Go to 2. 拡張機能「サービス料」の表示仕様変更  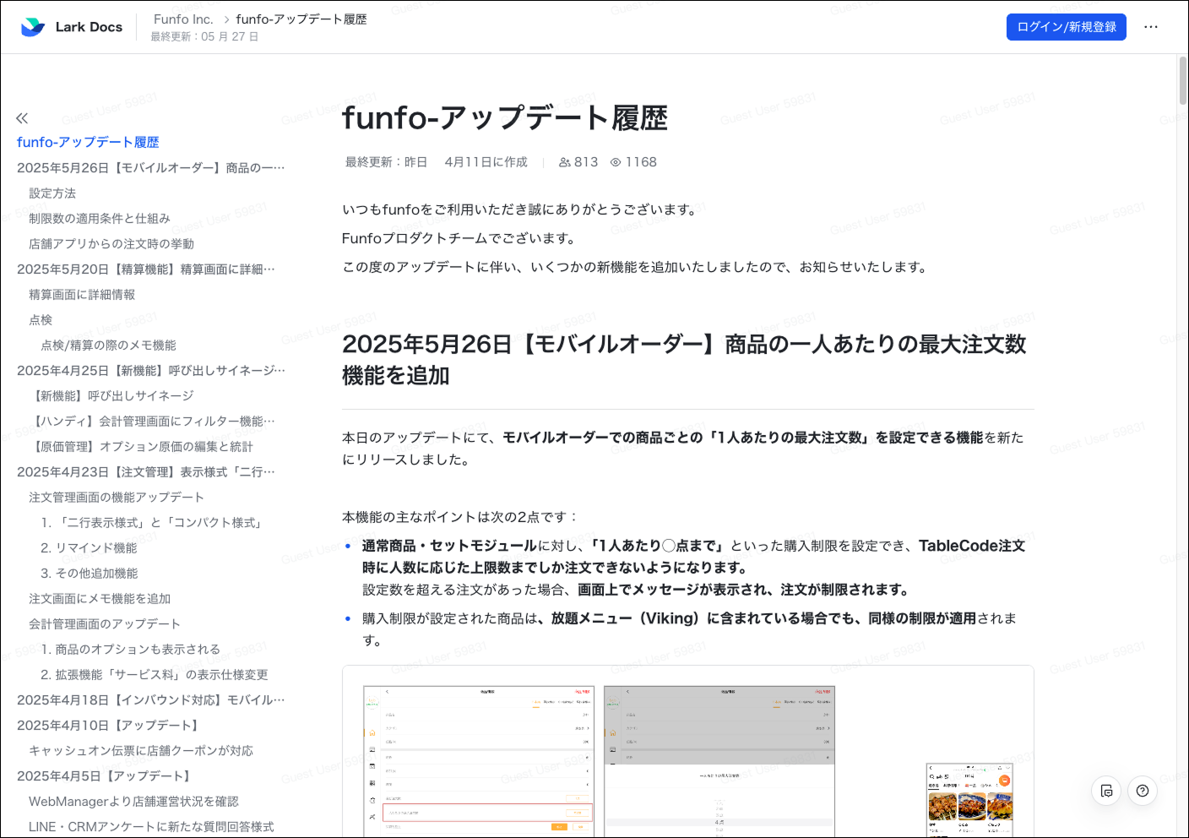(155, 674)
